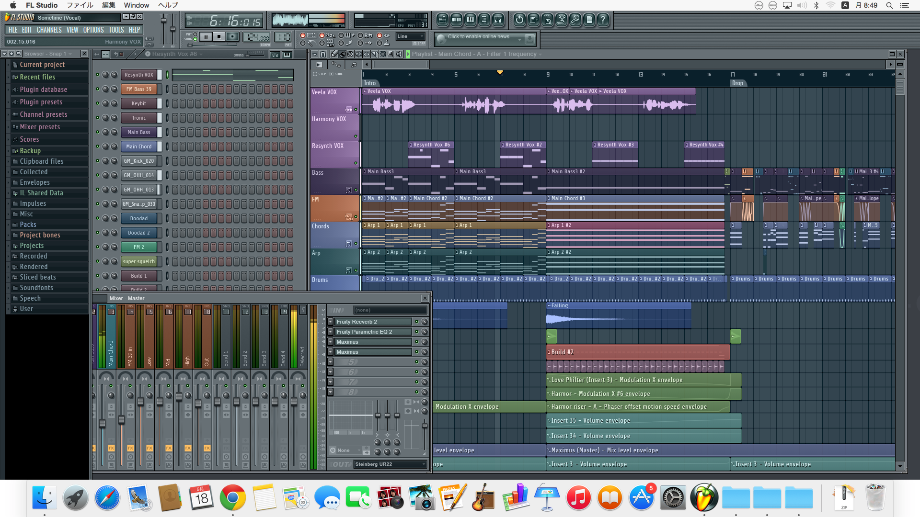Select the playback speaker tool in playlist

point(399,54)
